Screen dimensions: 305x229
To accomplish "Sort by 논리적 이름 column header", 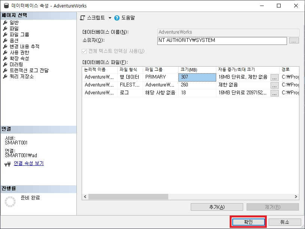I will [100, 70].
